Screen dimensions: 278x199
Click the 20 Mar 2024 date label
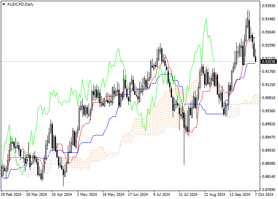pos(37,195)
